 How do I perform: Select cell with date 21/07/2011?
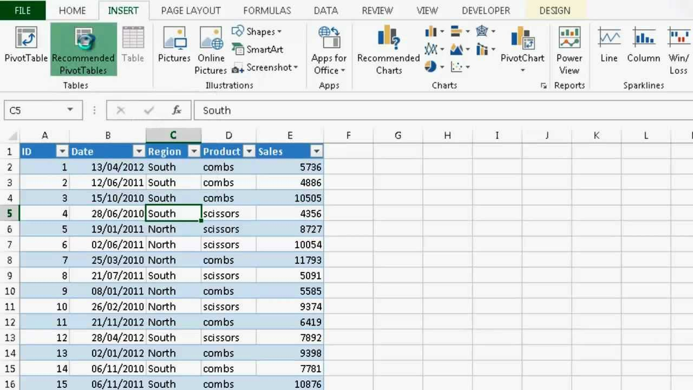(x=108, y=276)
